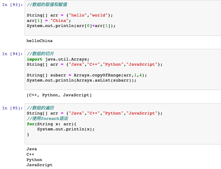Place cursor on arr[1] = "China" line
This screenshot has height=169, width=221.
(x=48, y=21)
